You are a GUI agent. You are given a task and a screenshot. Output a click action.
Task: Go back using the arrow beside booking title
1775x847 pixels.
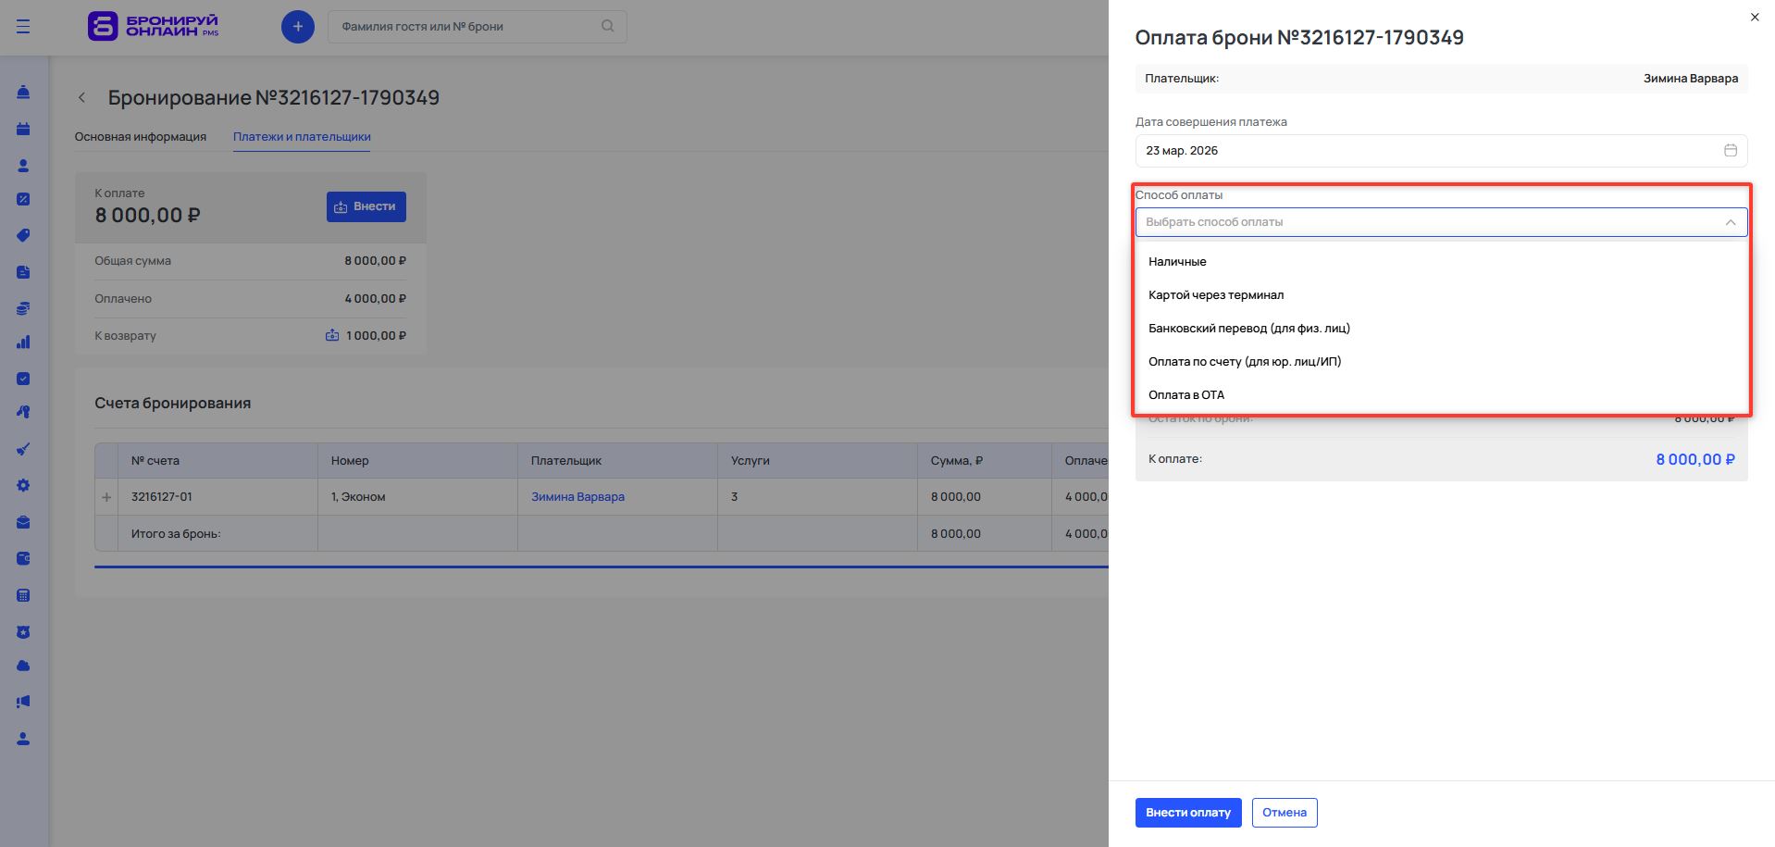point(82,97)
